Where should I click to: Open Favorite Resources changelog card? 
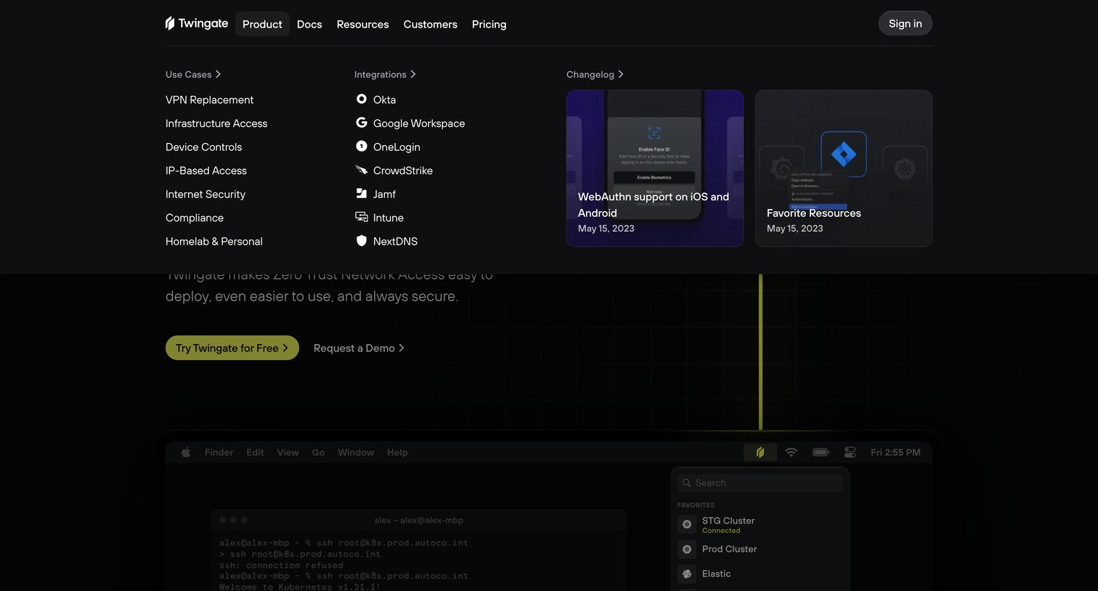[844, 168]
